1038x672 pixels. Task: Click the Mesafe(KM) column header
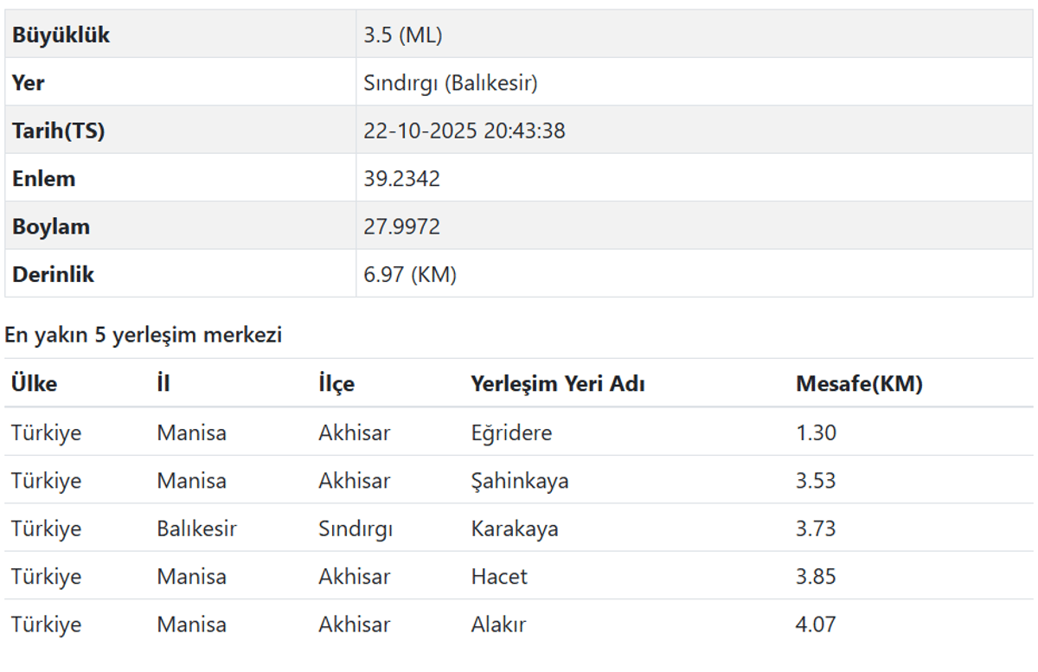pos(859,384)
